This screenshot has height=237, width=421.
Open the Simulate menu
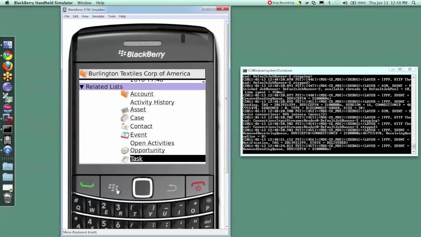98,16
